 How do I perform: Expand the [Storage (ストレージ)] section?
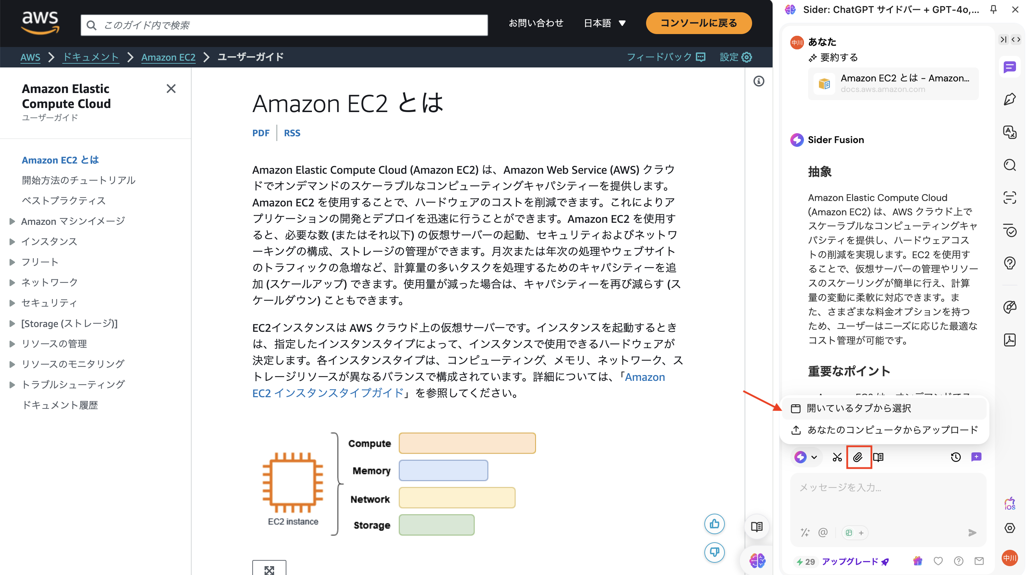point(12,323)
